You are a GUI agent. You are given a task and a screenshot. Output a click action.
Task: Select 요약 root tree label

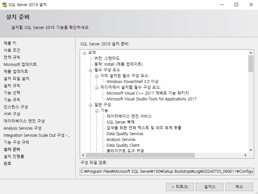pyautogui.click(x=92, y=52)
